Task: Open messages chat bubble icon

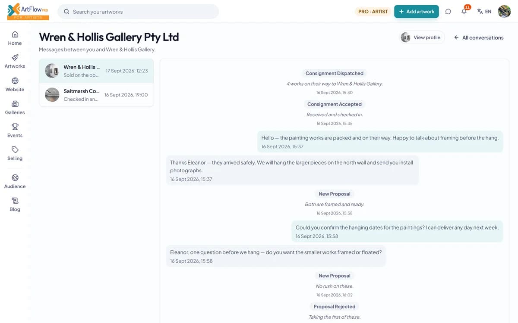Action: 448,12
